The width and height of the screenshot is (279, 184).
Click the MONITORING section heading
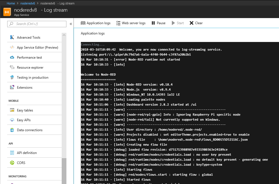coord(18,176)
